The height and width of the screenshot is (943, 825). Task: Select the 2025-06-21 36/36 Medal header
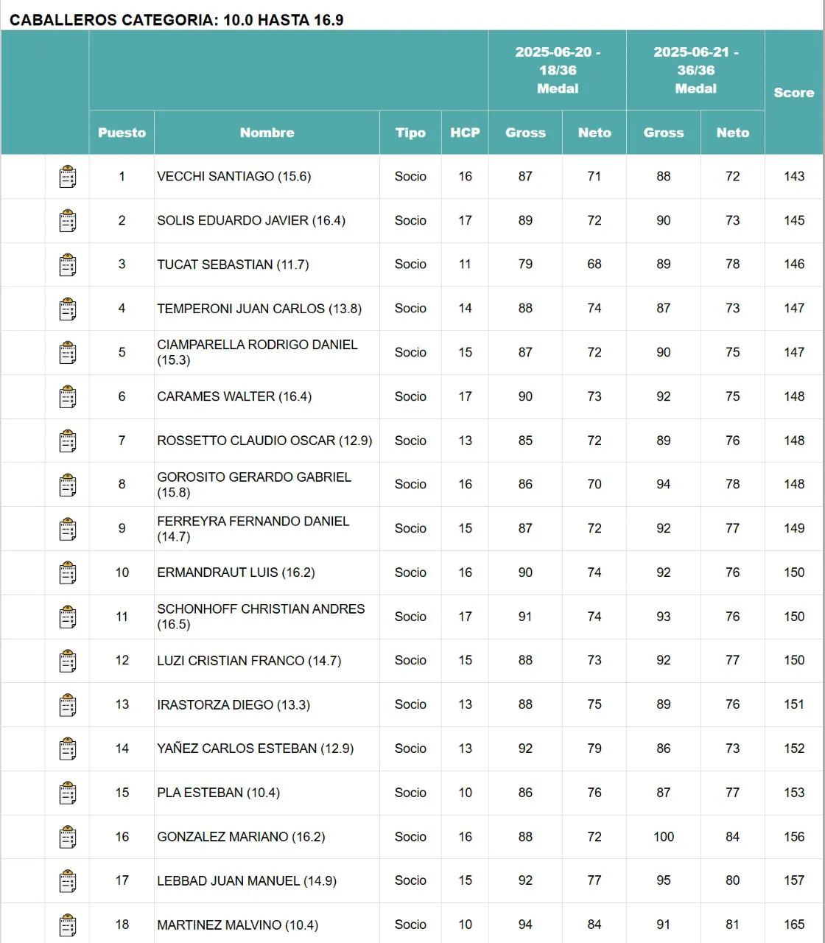(x=695, y=71)
